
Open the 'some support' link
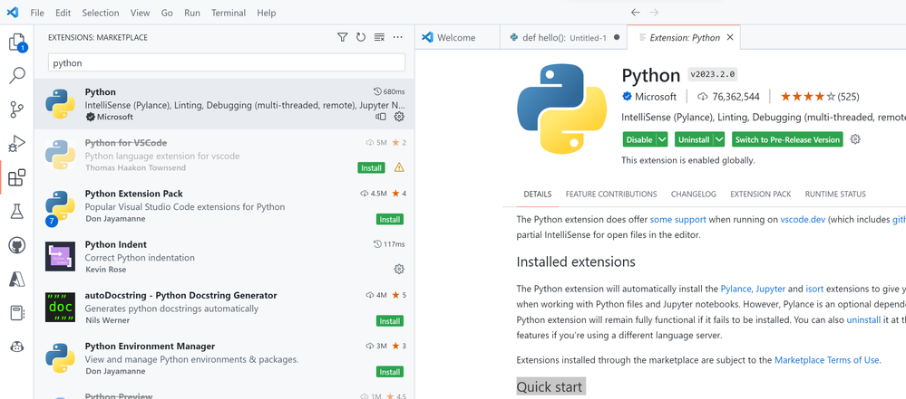click(677, 220)
